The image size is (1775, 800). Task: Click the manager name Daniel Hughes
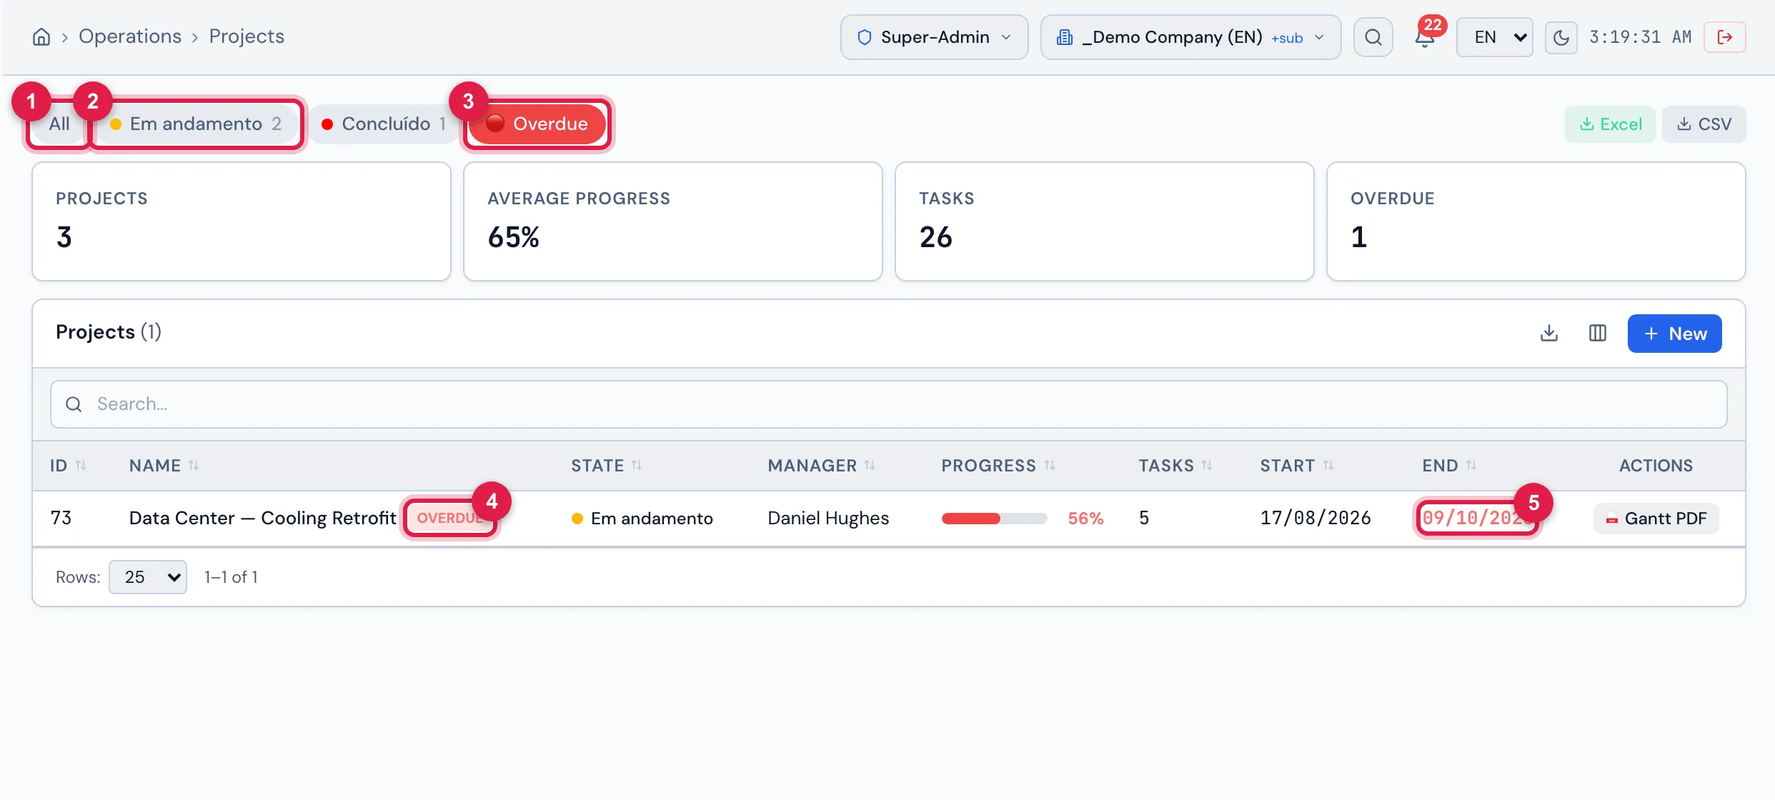[x=828, y=519]
